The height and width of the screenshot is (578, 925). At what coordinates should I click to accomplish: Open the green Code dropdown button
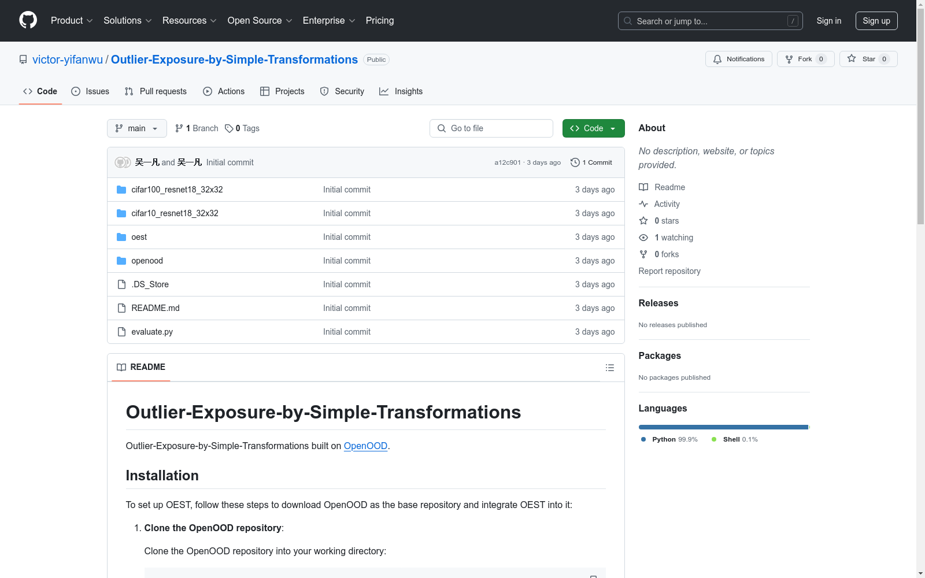click(x=593, y=128)
